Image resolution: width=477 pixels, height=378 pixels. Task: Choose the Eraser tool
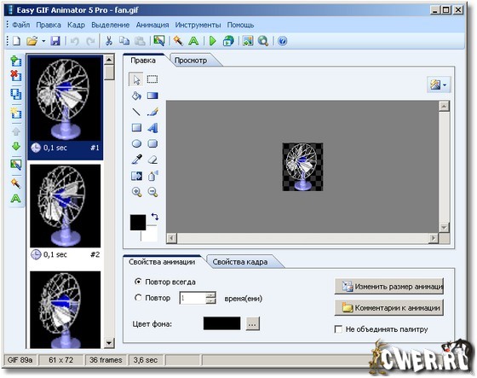[x=152, y=160]
